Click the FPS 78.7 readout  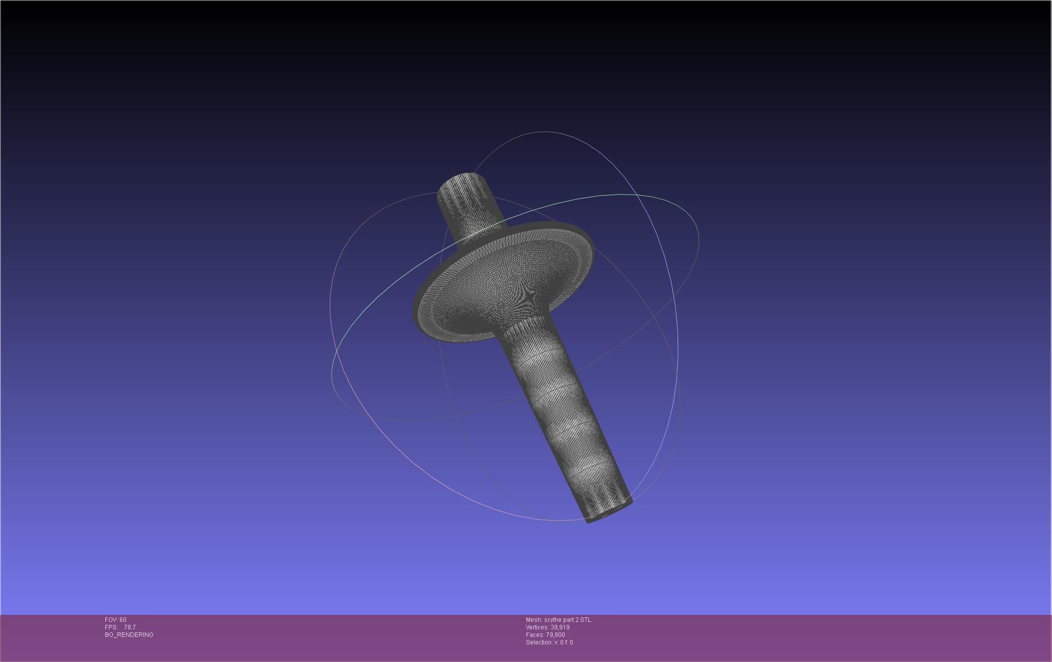(120, 627)
